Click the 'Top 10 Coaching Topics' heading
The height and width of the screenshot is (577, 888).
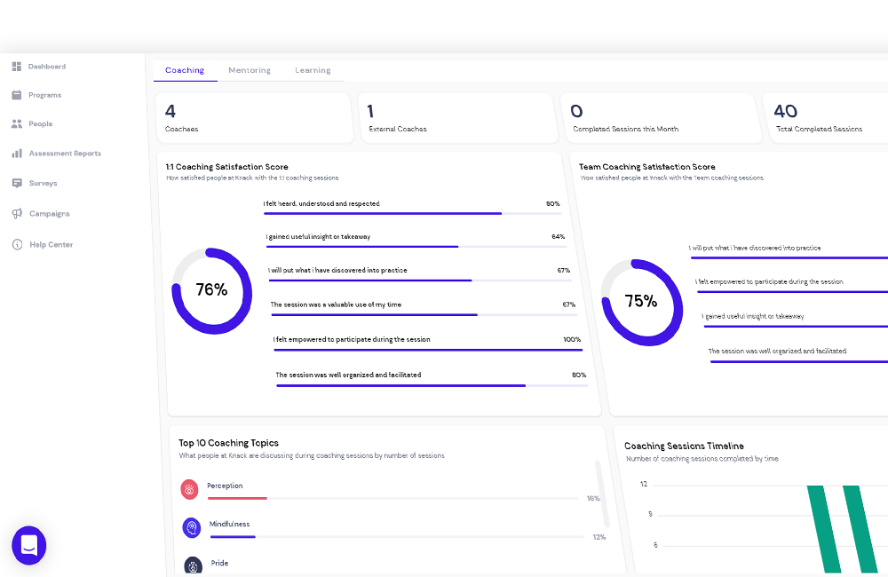tap(229, 443)
